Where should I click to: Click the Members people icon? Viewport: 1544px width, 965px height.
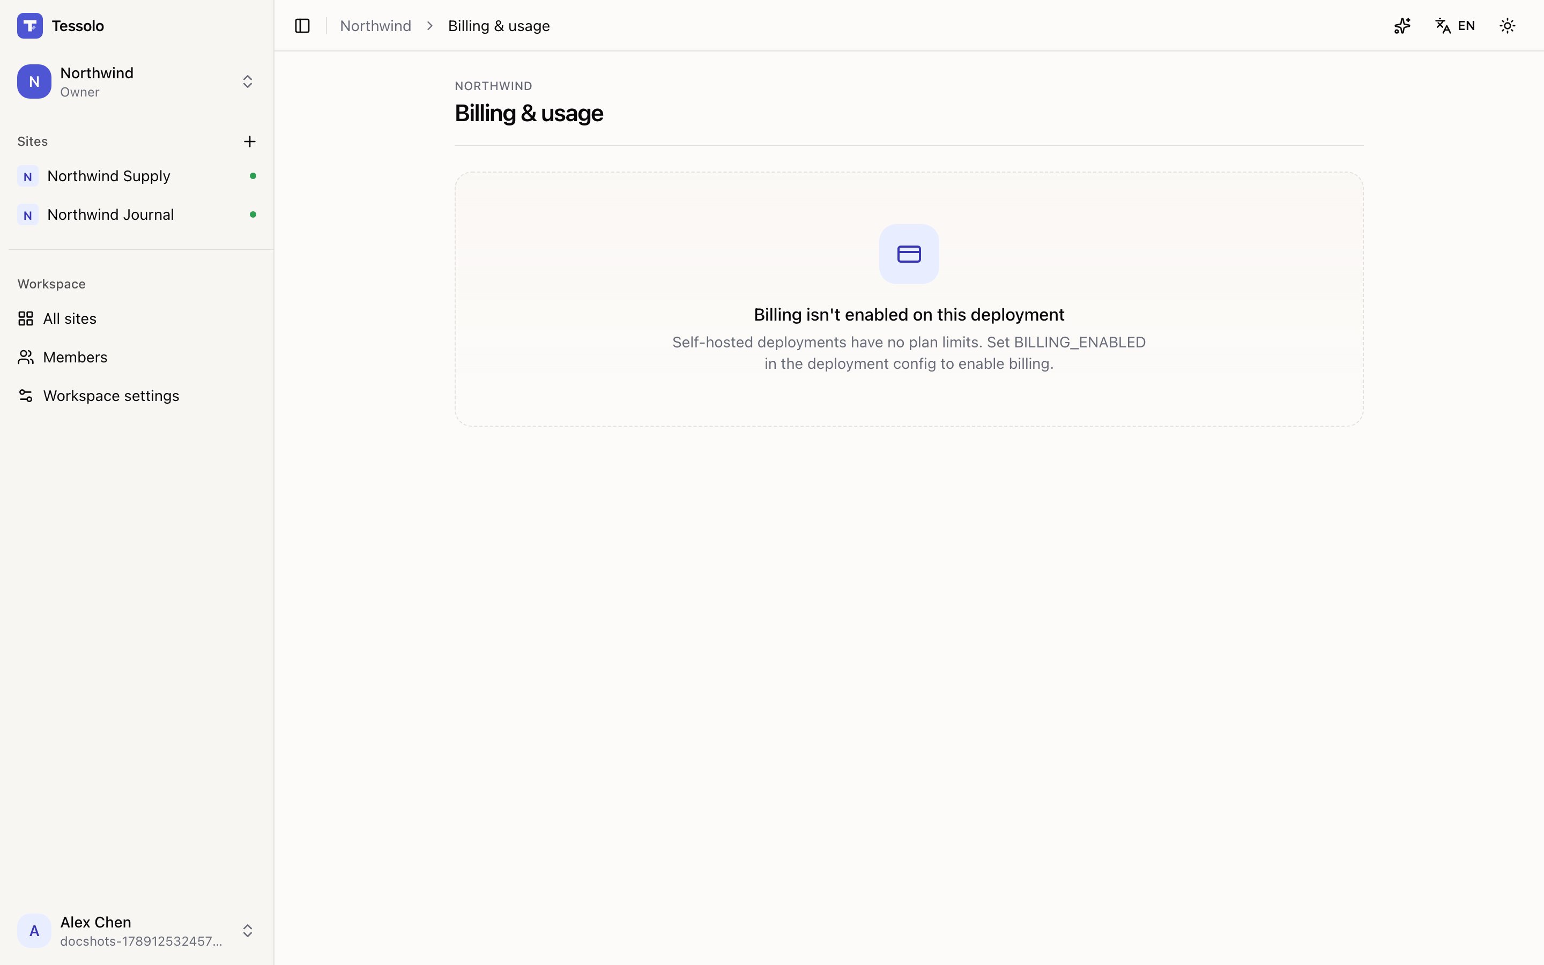pos(26,358)
